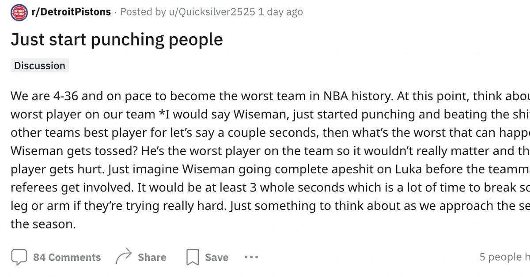Click the body line starting "Wiseman gets tossed?"
Screen dimensions: 530x277
(x=265, y=151)
